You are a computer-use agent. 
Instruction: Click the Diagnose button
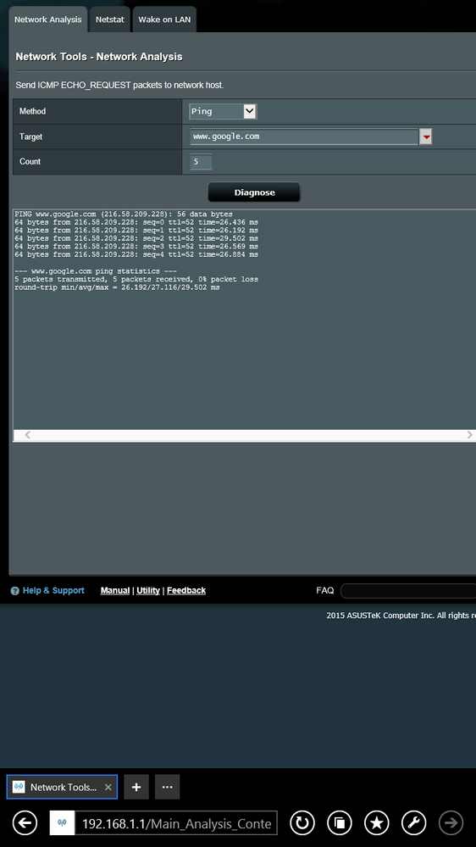[254, 192]
